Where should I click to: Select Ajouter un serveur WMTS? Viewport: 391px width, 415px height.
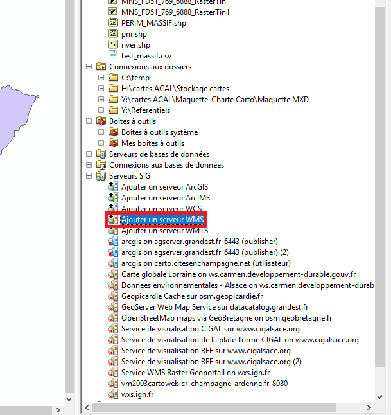[x=164, y=231]
